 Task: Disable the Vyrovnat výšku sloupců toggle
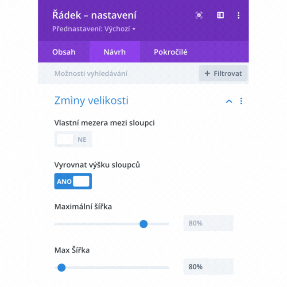73,181
